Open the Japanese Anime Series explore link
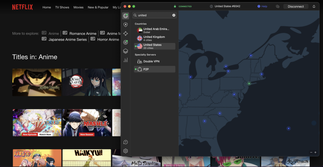The height and width of the screenshot is (167, 323). 68,39
